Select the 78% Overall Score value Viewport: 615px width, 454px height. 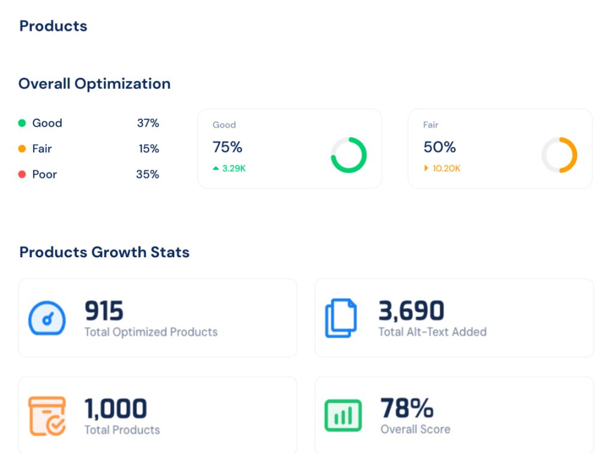click(407, 408)
